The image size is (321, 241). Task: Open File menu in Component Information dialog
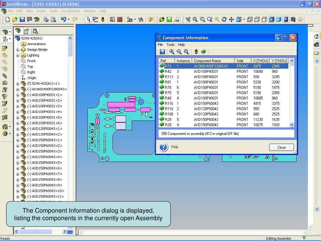(x=160, y=45)
